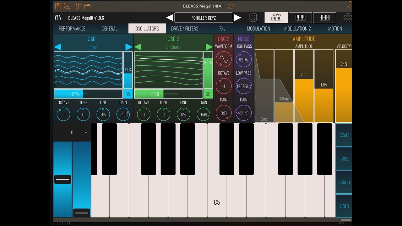Toggle OSC 1 3D view button
This screenshot has width=402, height=226.
click(128, 94)
